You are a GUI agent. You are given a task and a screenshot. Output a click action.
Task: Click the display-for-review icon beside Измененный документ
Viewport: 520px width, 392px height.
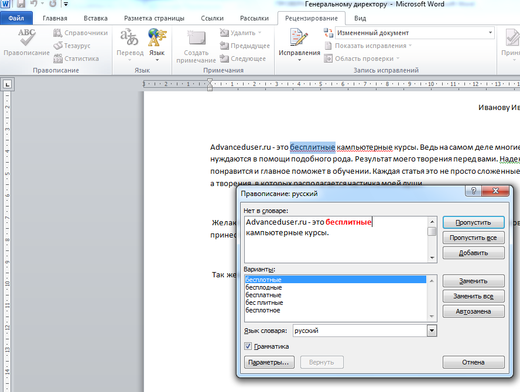pos(329,33)
